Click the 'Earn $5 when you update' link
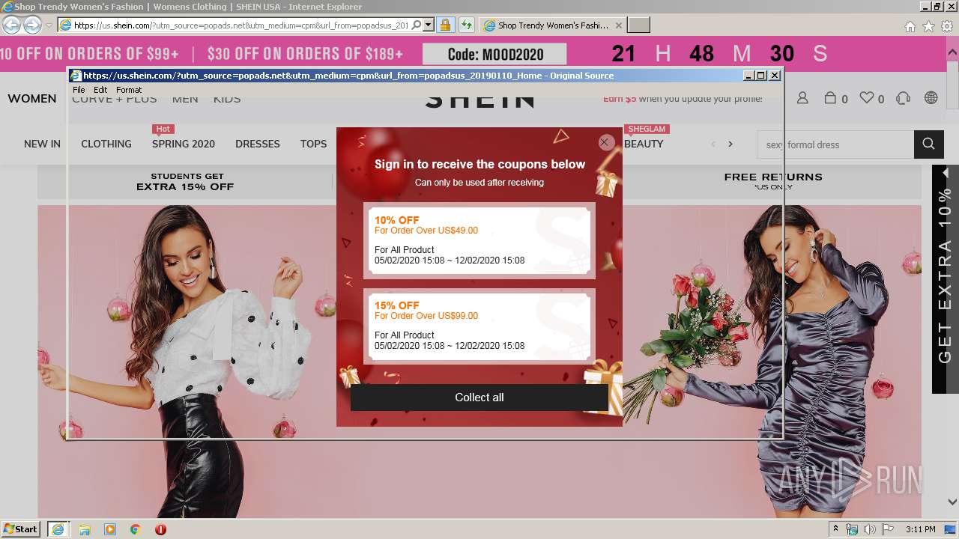This screenshot has width=959, height=539. pos(683,99)
